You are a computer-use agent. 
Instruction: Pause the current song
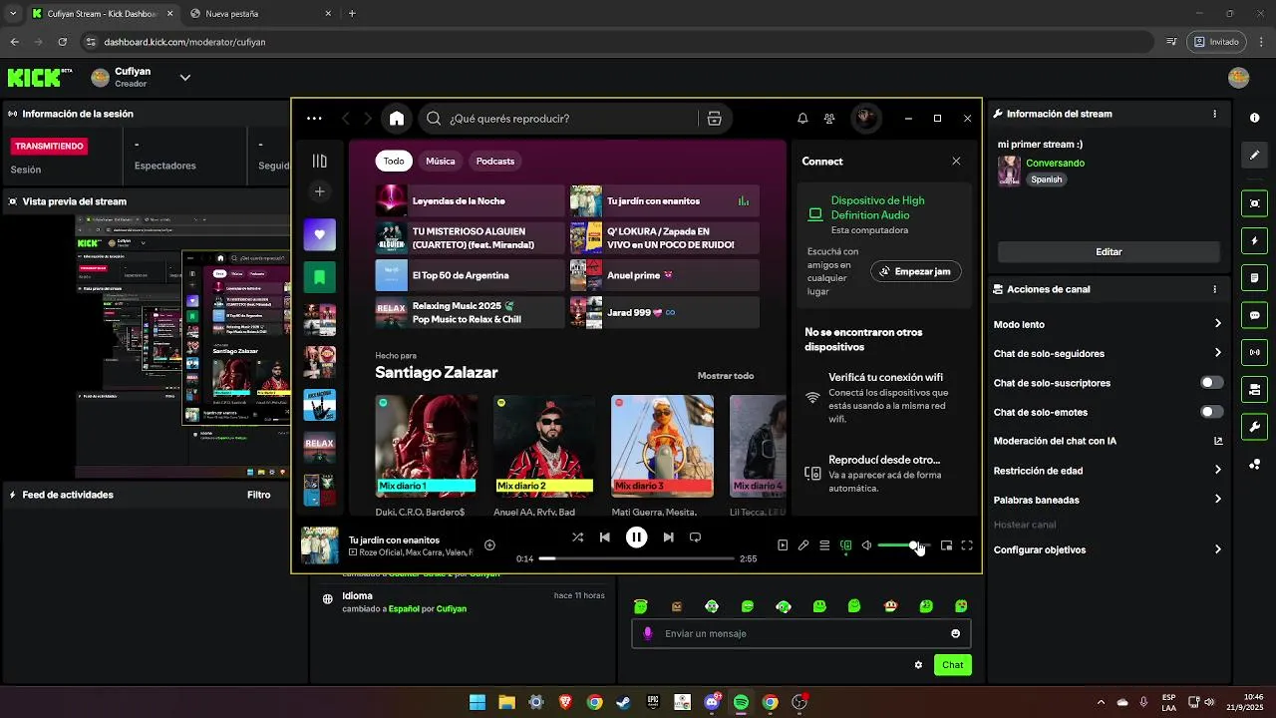[636, 537]
